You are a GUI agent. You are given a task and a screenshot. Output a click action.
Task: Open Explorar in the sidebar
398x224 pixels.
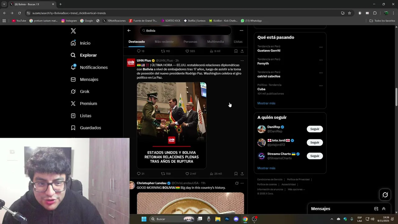coord(84,55)
